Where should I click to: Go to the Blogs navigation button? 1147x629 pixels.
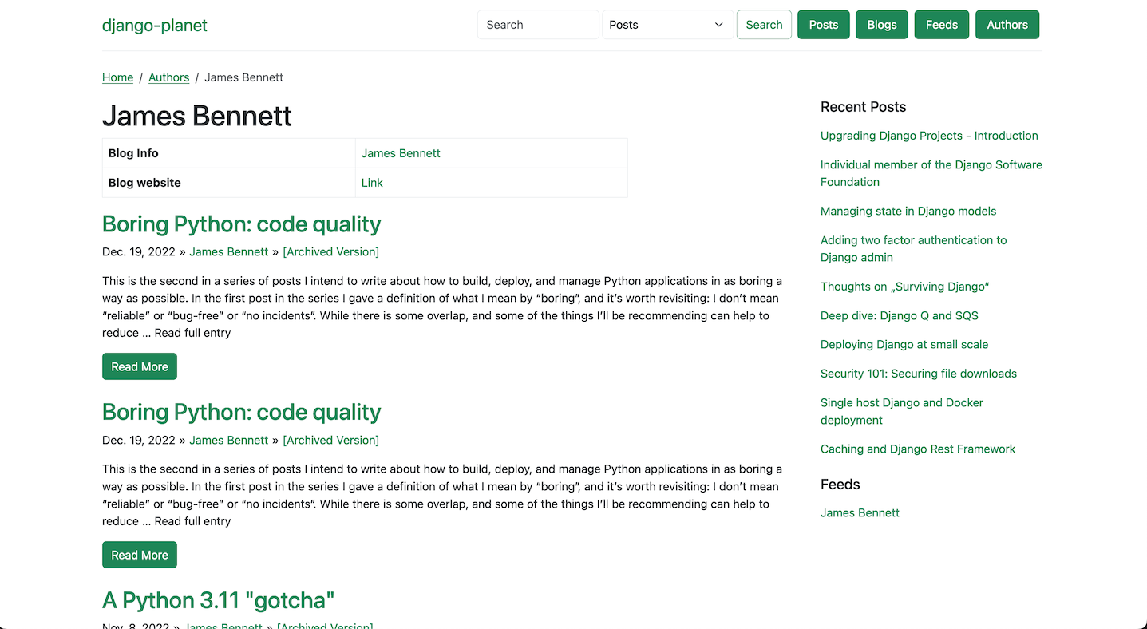click(x=881, y=25)
